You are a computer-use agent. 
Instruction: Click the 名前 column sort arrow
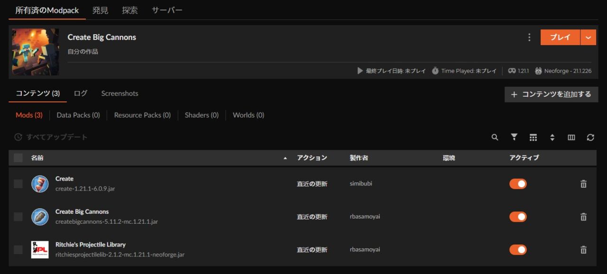(285, 157)
